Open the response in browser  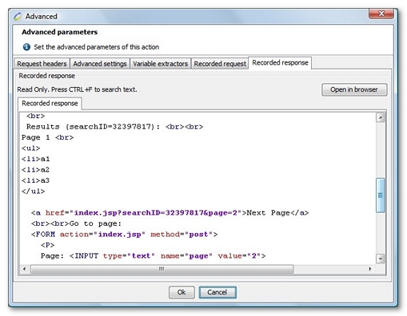(354, 89)
